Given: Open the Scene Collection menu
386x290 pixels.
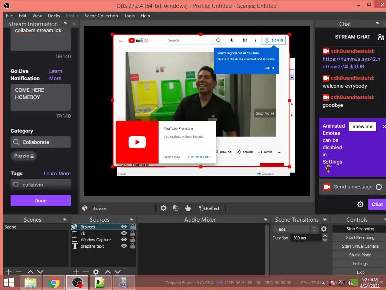Looking at the screenshot, I should pyautogui.click(x=101, y=16).
